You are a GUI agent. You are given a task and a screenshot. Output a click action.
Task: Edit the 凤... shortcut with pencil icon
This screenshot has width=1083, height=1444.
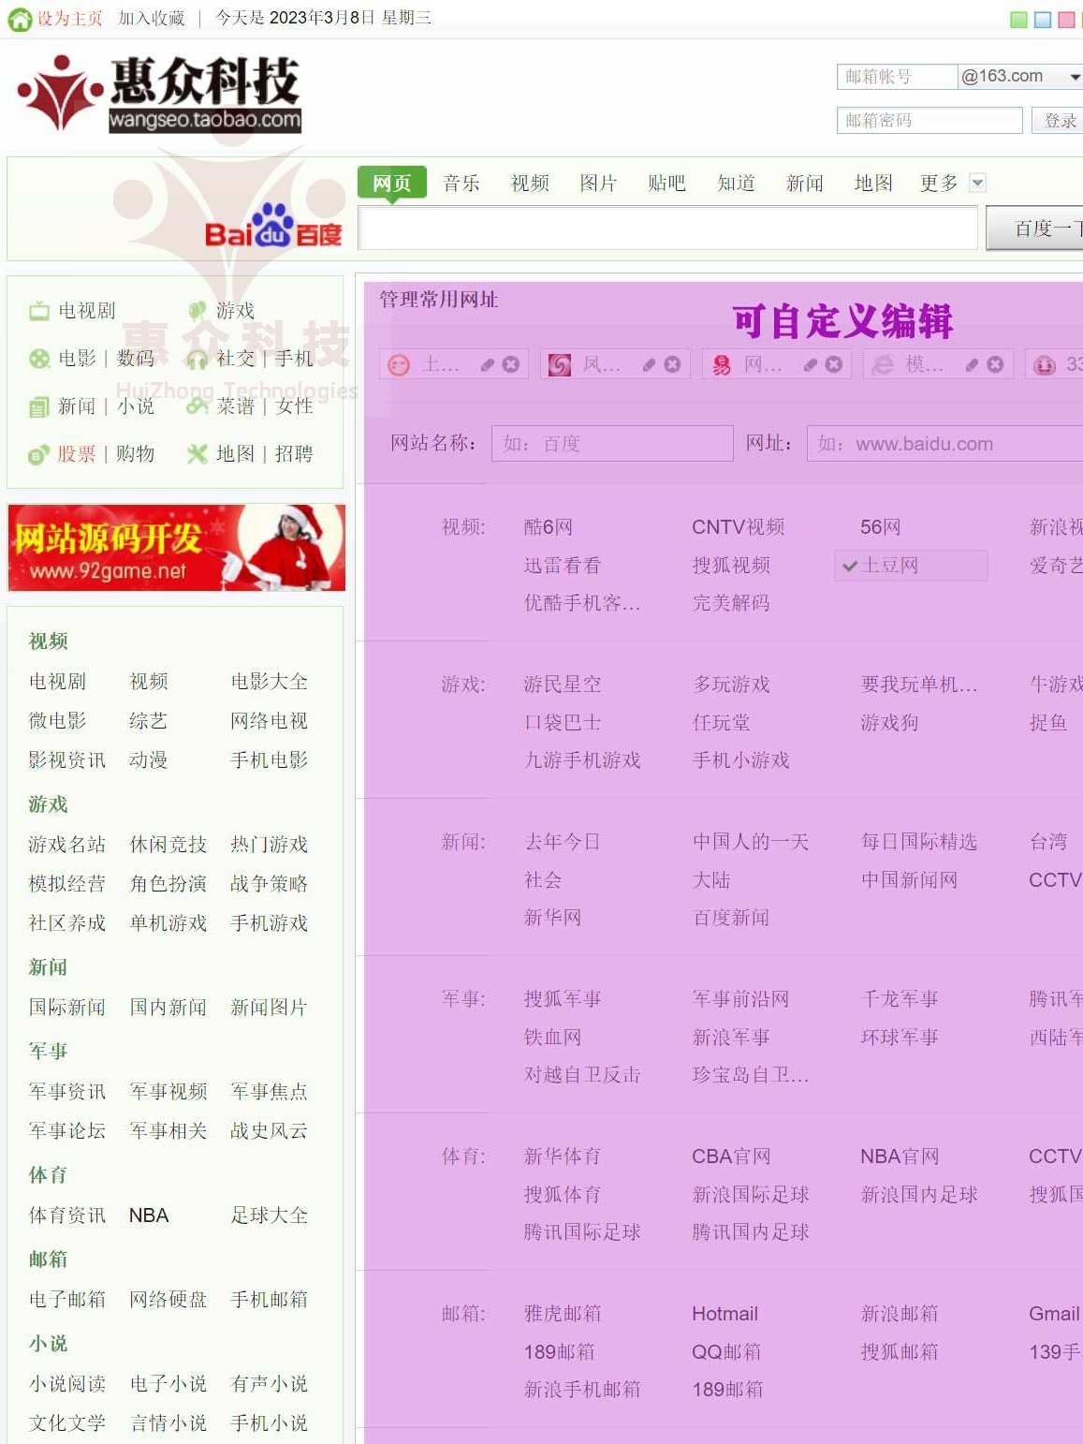coord(649,364)
